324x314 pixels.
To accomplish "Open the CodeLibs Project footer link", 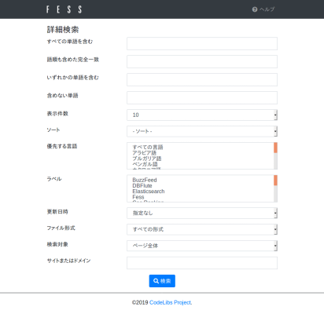I will pyautogui.click(x=171, y=302).
